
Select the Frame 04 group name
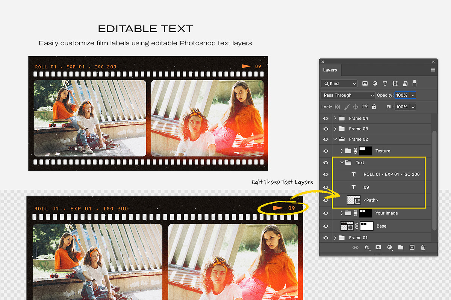tap(359, 118)
